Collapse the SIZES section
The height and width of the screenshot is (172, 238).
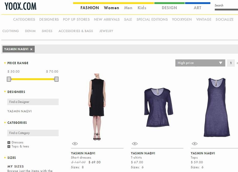click(x=5, y=158)
